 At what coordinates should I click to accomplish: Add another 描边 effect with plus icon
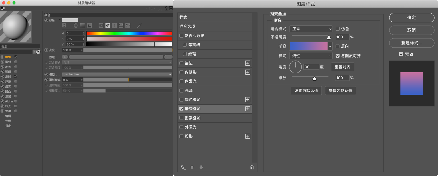click(x=248, y=63)
